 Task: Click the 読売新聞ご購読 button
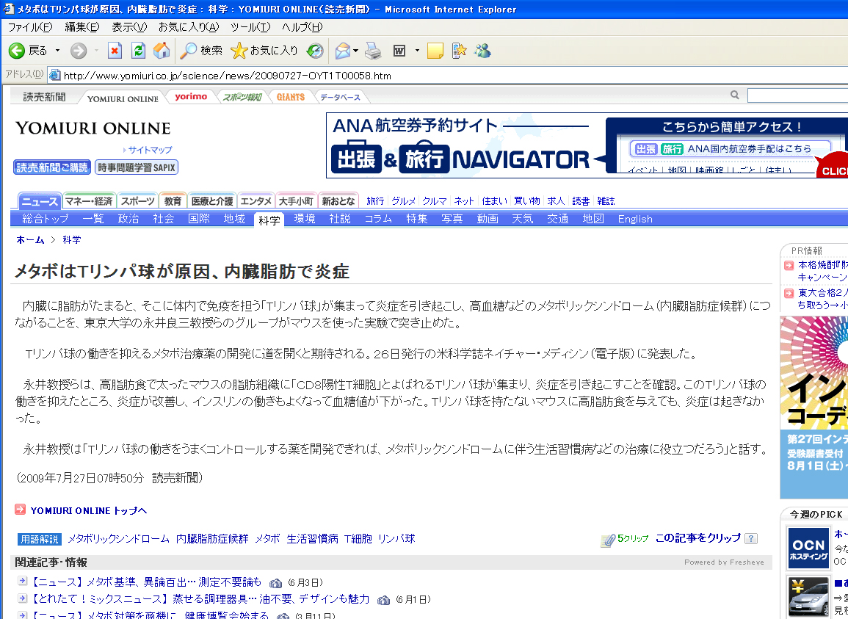coord(52,167)
